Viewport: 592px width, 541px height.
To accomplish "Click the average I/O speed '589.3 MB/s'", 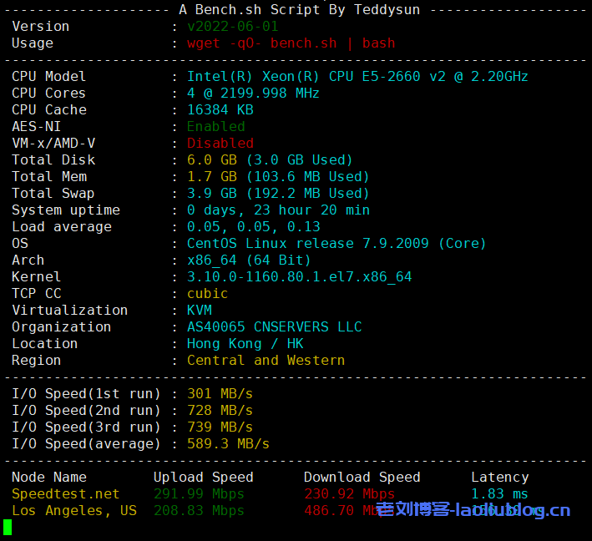I will pyautogui.click(x=229, y=443).
